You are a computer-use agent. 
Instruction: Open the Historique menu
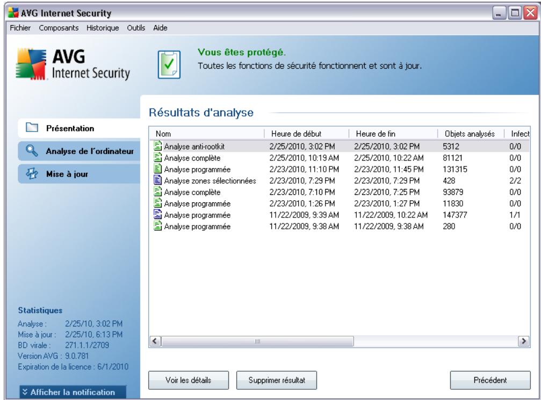103,28
